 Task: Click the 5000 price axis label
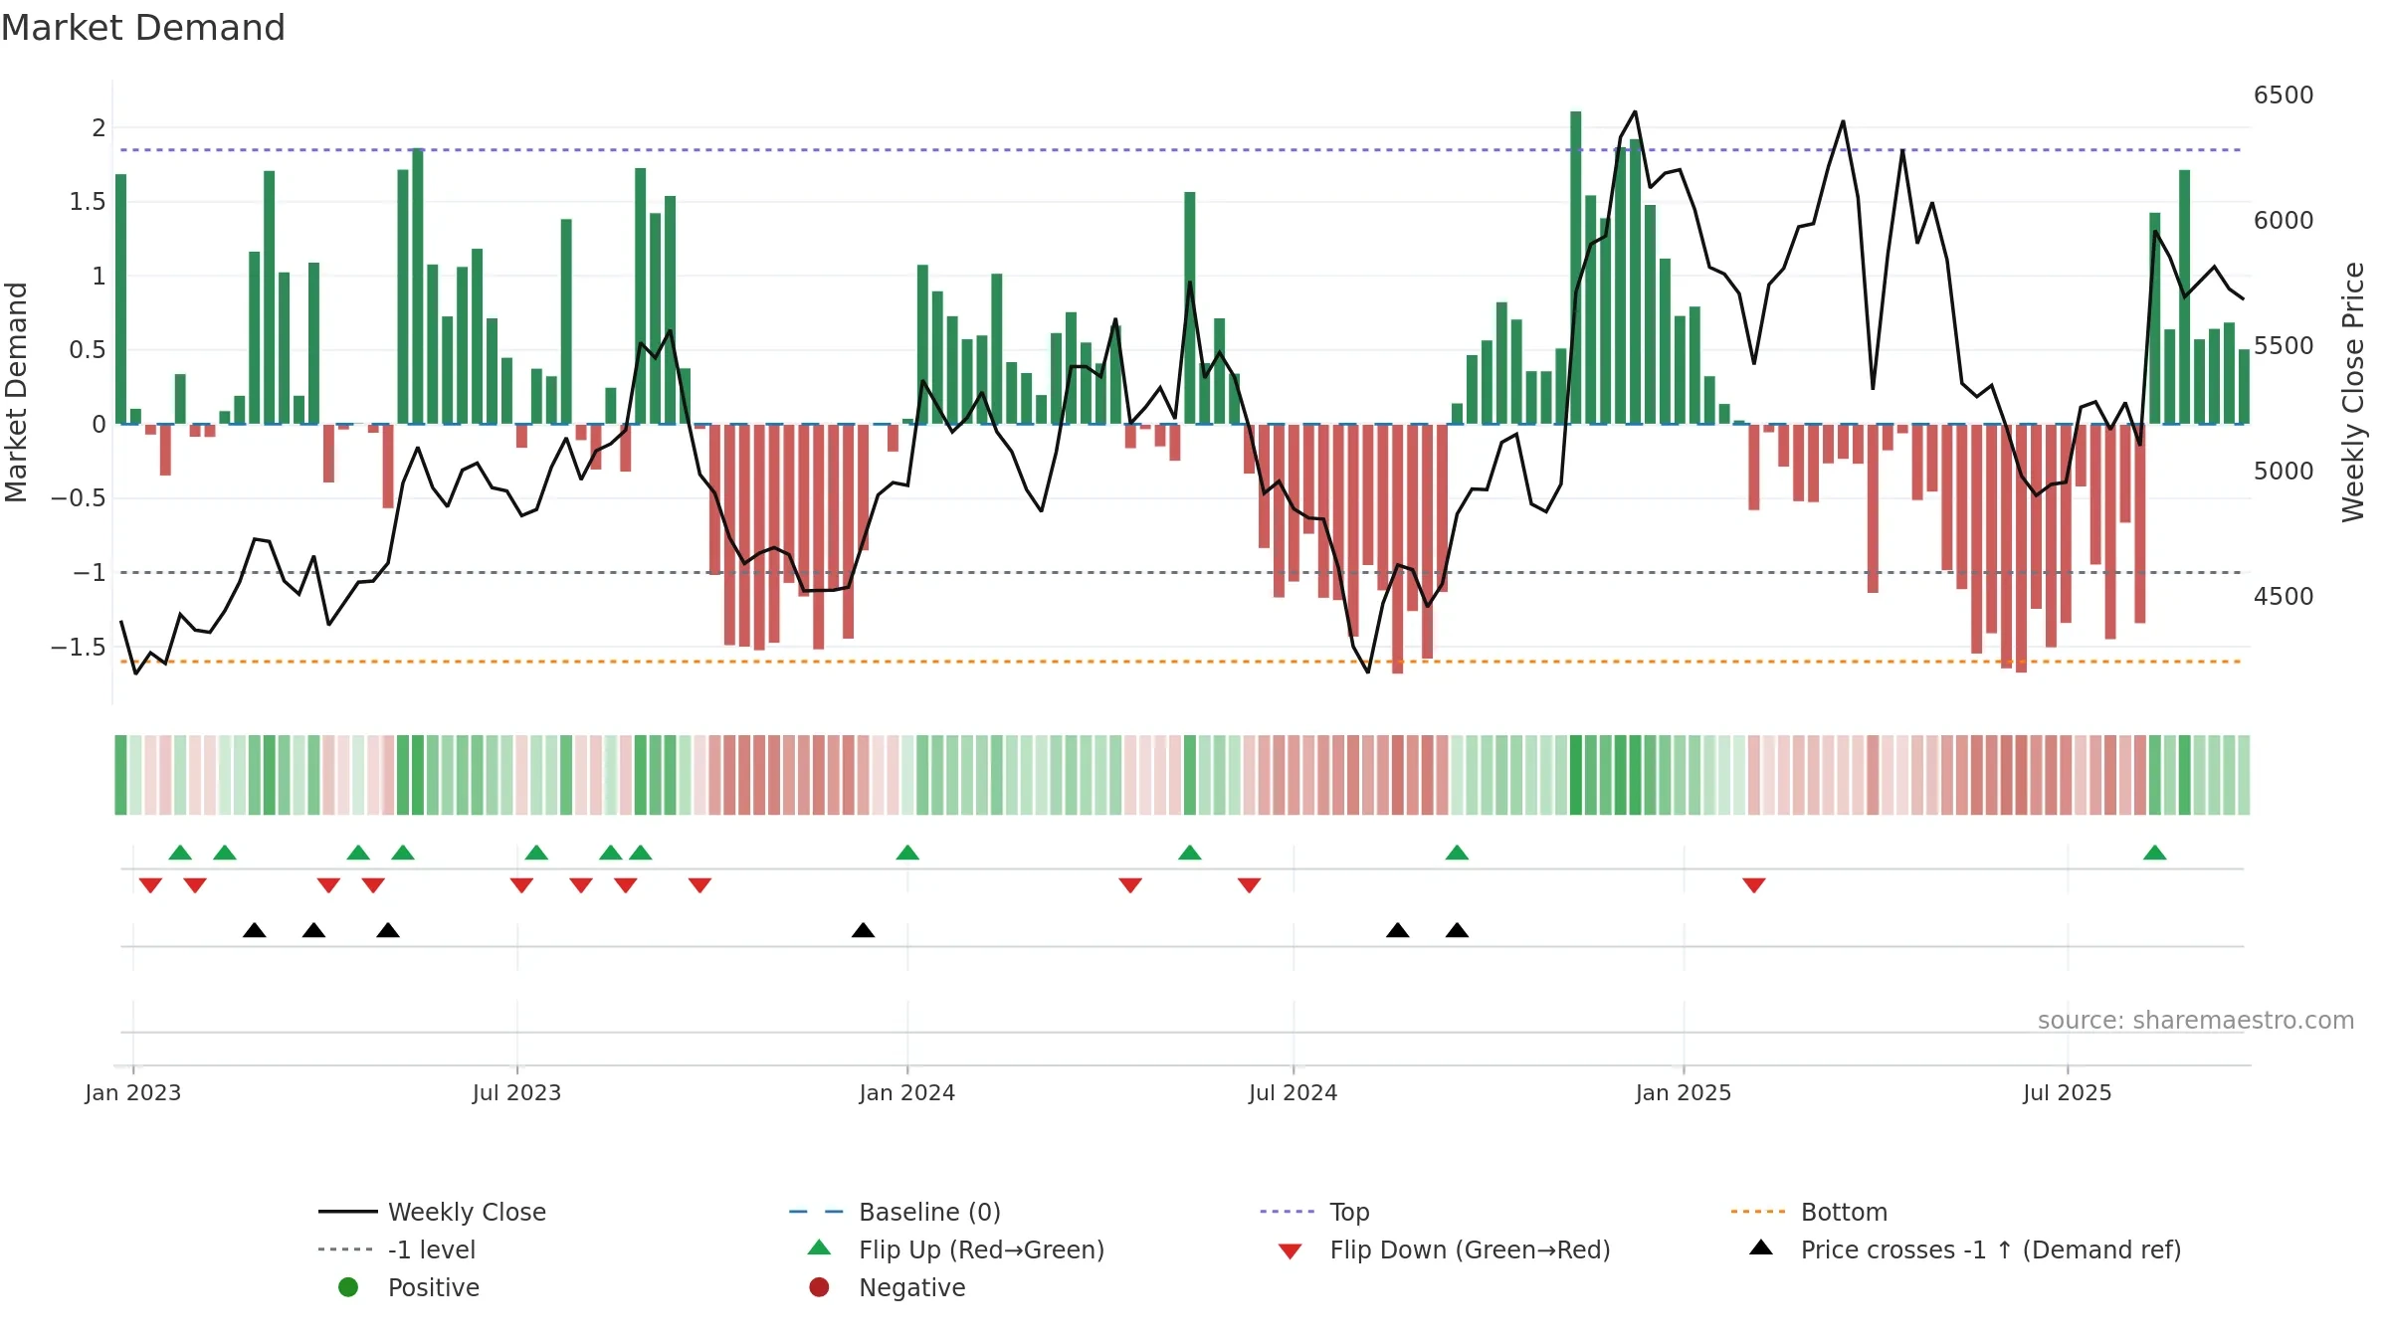tap(2284, 472)
